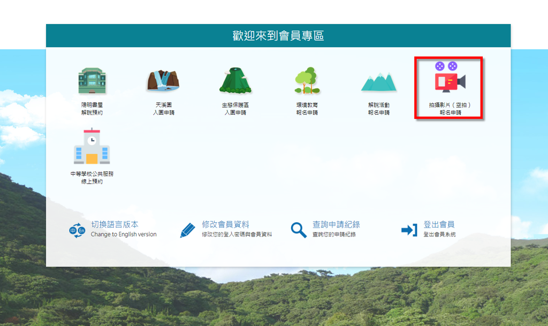Viewport: 548px width, 326px height.
Task: Open 生態保護區 入園申請 link text
Action: point(235,109)
